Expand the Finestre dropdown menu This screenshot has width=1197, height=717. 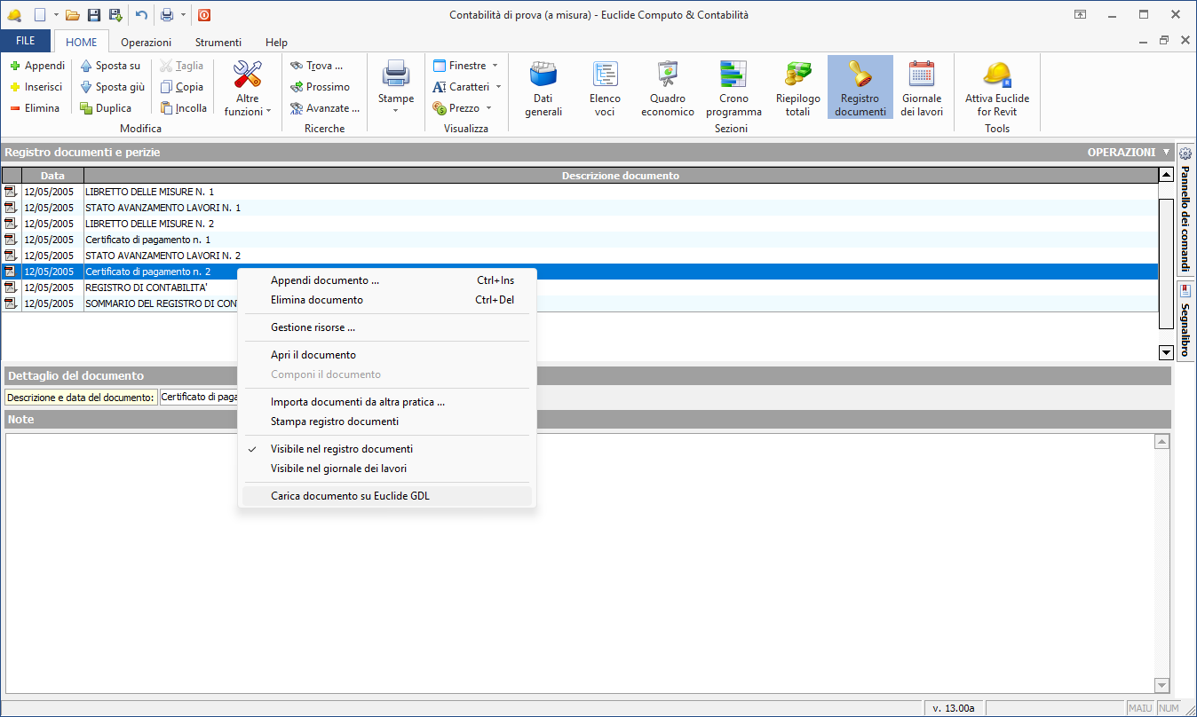click(494, 66)
